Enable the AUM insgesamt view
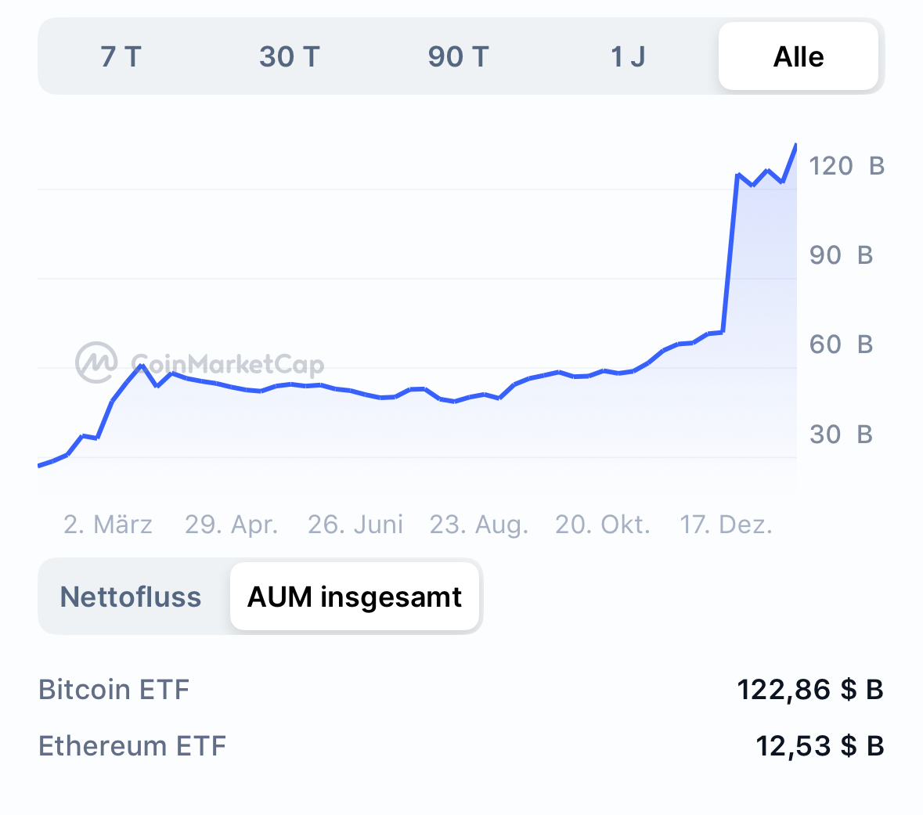Viewport: 923px width, 815px height. [x=355, y=597]
